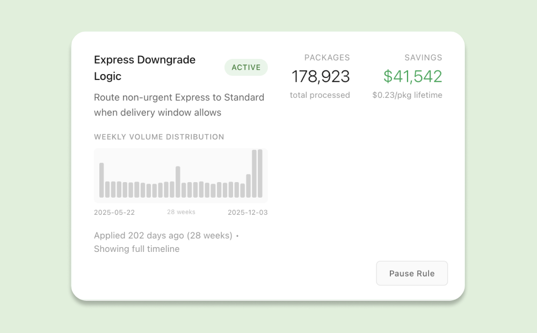The image size is (537, 333).
Task: Select the Express Downgrade Logic title
Action: (x=144, y=68)
